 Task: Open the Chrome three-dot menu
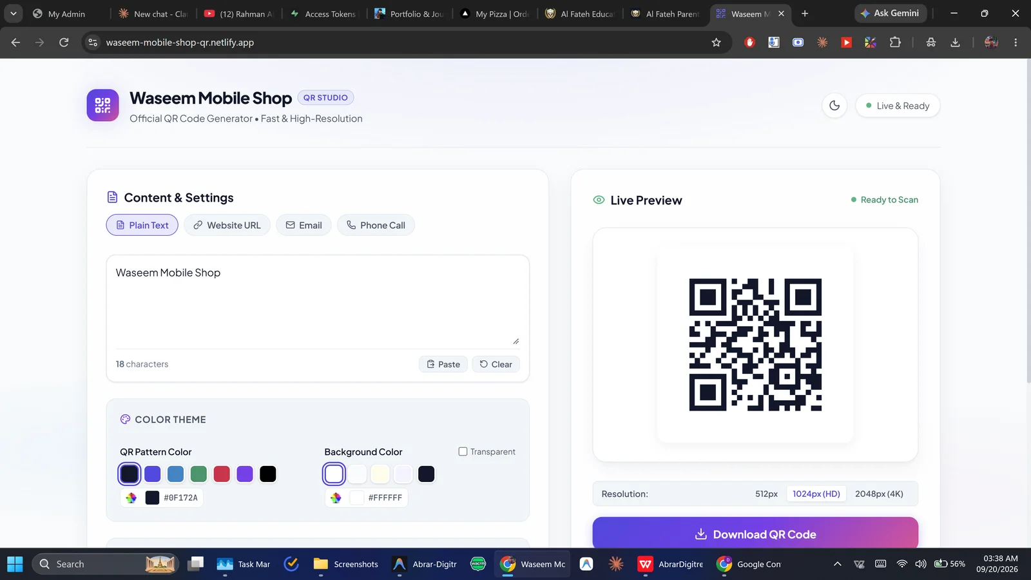coord(1016,43)
